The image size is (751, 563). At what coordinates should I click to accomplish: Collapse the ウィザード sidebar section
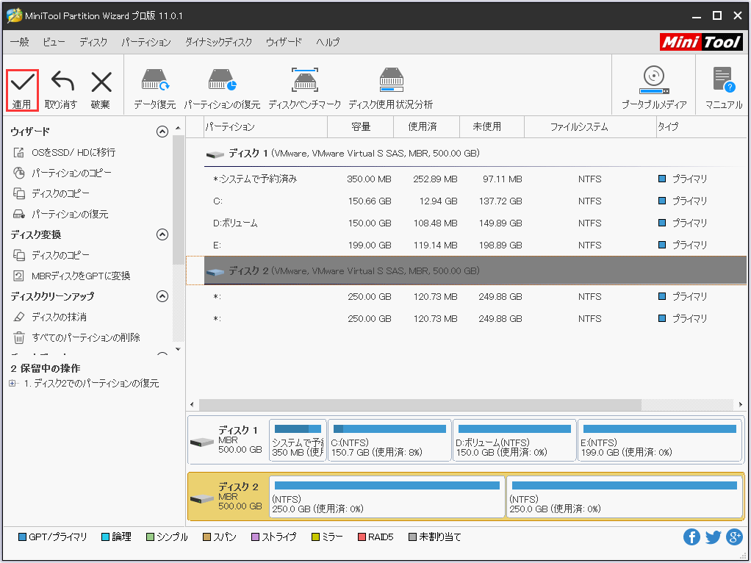[162, 132]
